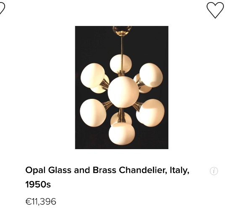Viewport: 252px width, 217px height.
Task: Click the topmost glass globe in the photo
Action: 121,63
